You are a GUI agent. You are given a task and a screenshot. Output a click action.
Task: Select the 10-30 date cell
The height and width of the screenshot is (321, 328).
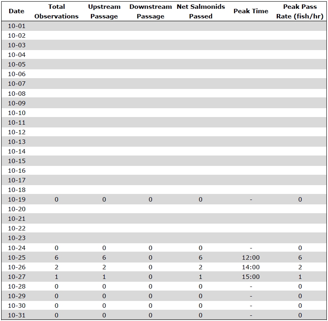click(17, 306)
